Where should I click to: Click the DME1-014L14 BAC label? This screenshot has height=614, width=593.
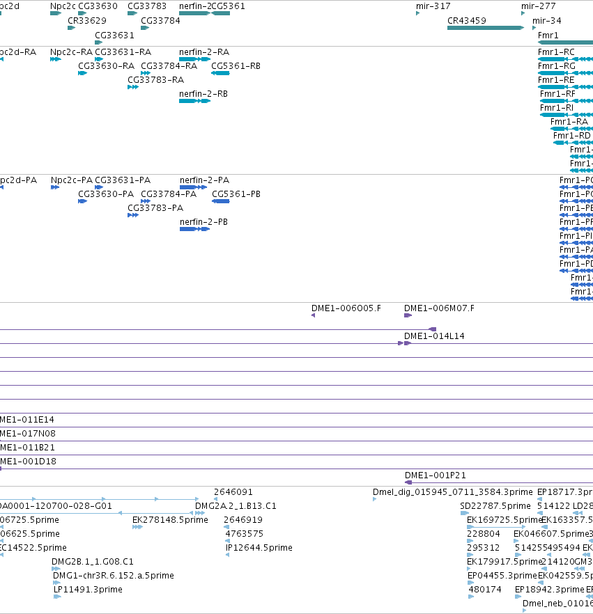pos(434,336)
